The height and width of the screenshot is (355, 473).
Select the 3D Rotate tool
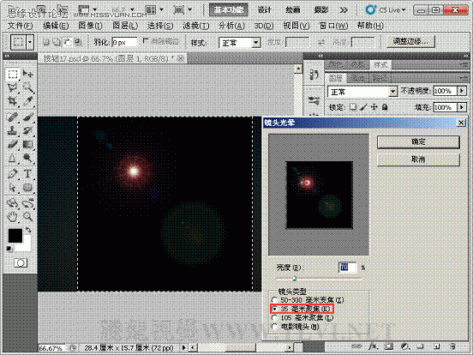[13, 203]
